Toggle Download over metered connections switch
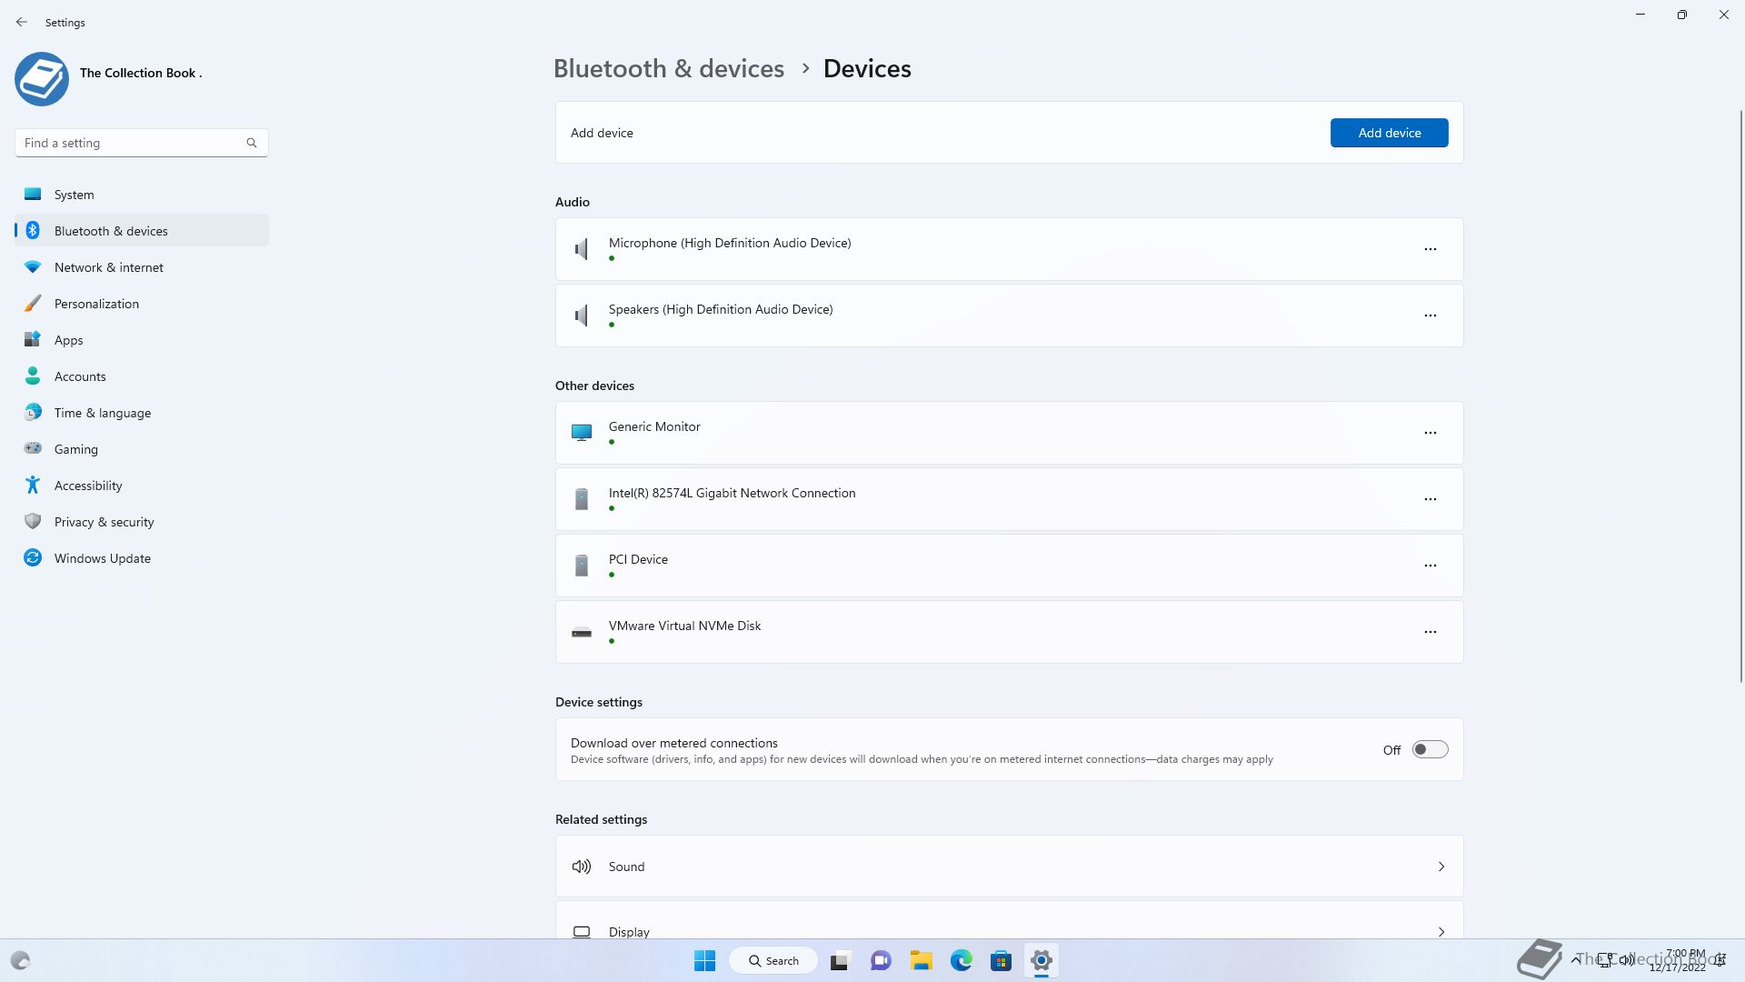 point(1430,749)
